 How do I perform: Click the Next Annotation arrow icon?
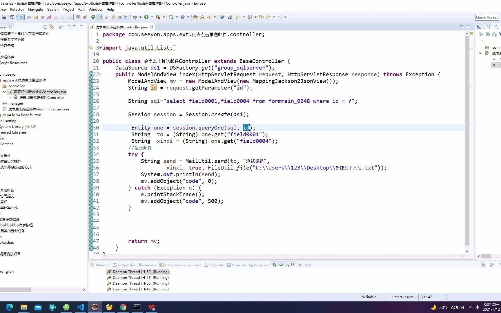pos(238,17)
